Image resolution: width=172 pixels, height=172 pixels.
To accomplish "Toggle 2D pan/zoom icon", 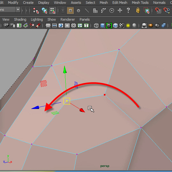I will [32, 25].
